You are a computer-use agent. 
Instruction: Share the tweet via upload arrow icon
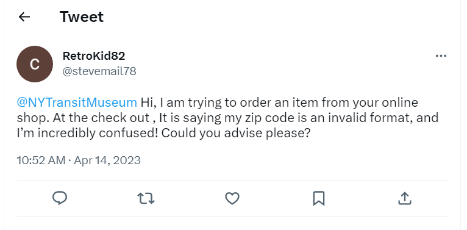click(x=405, y=198)
